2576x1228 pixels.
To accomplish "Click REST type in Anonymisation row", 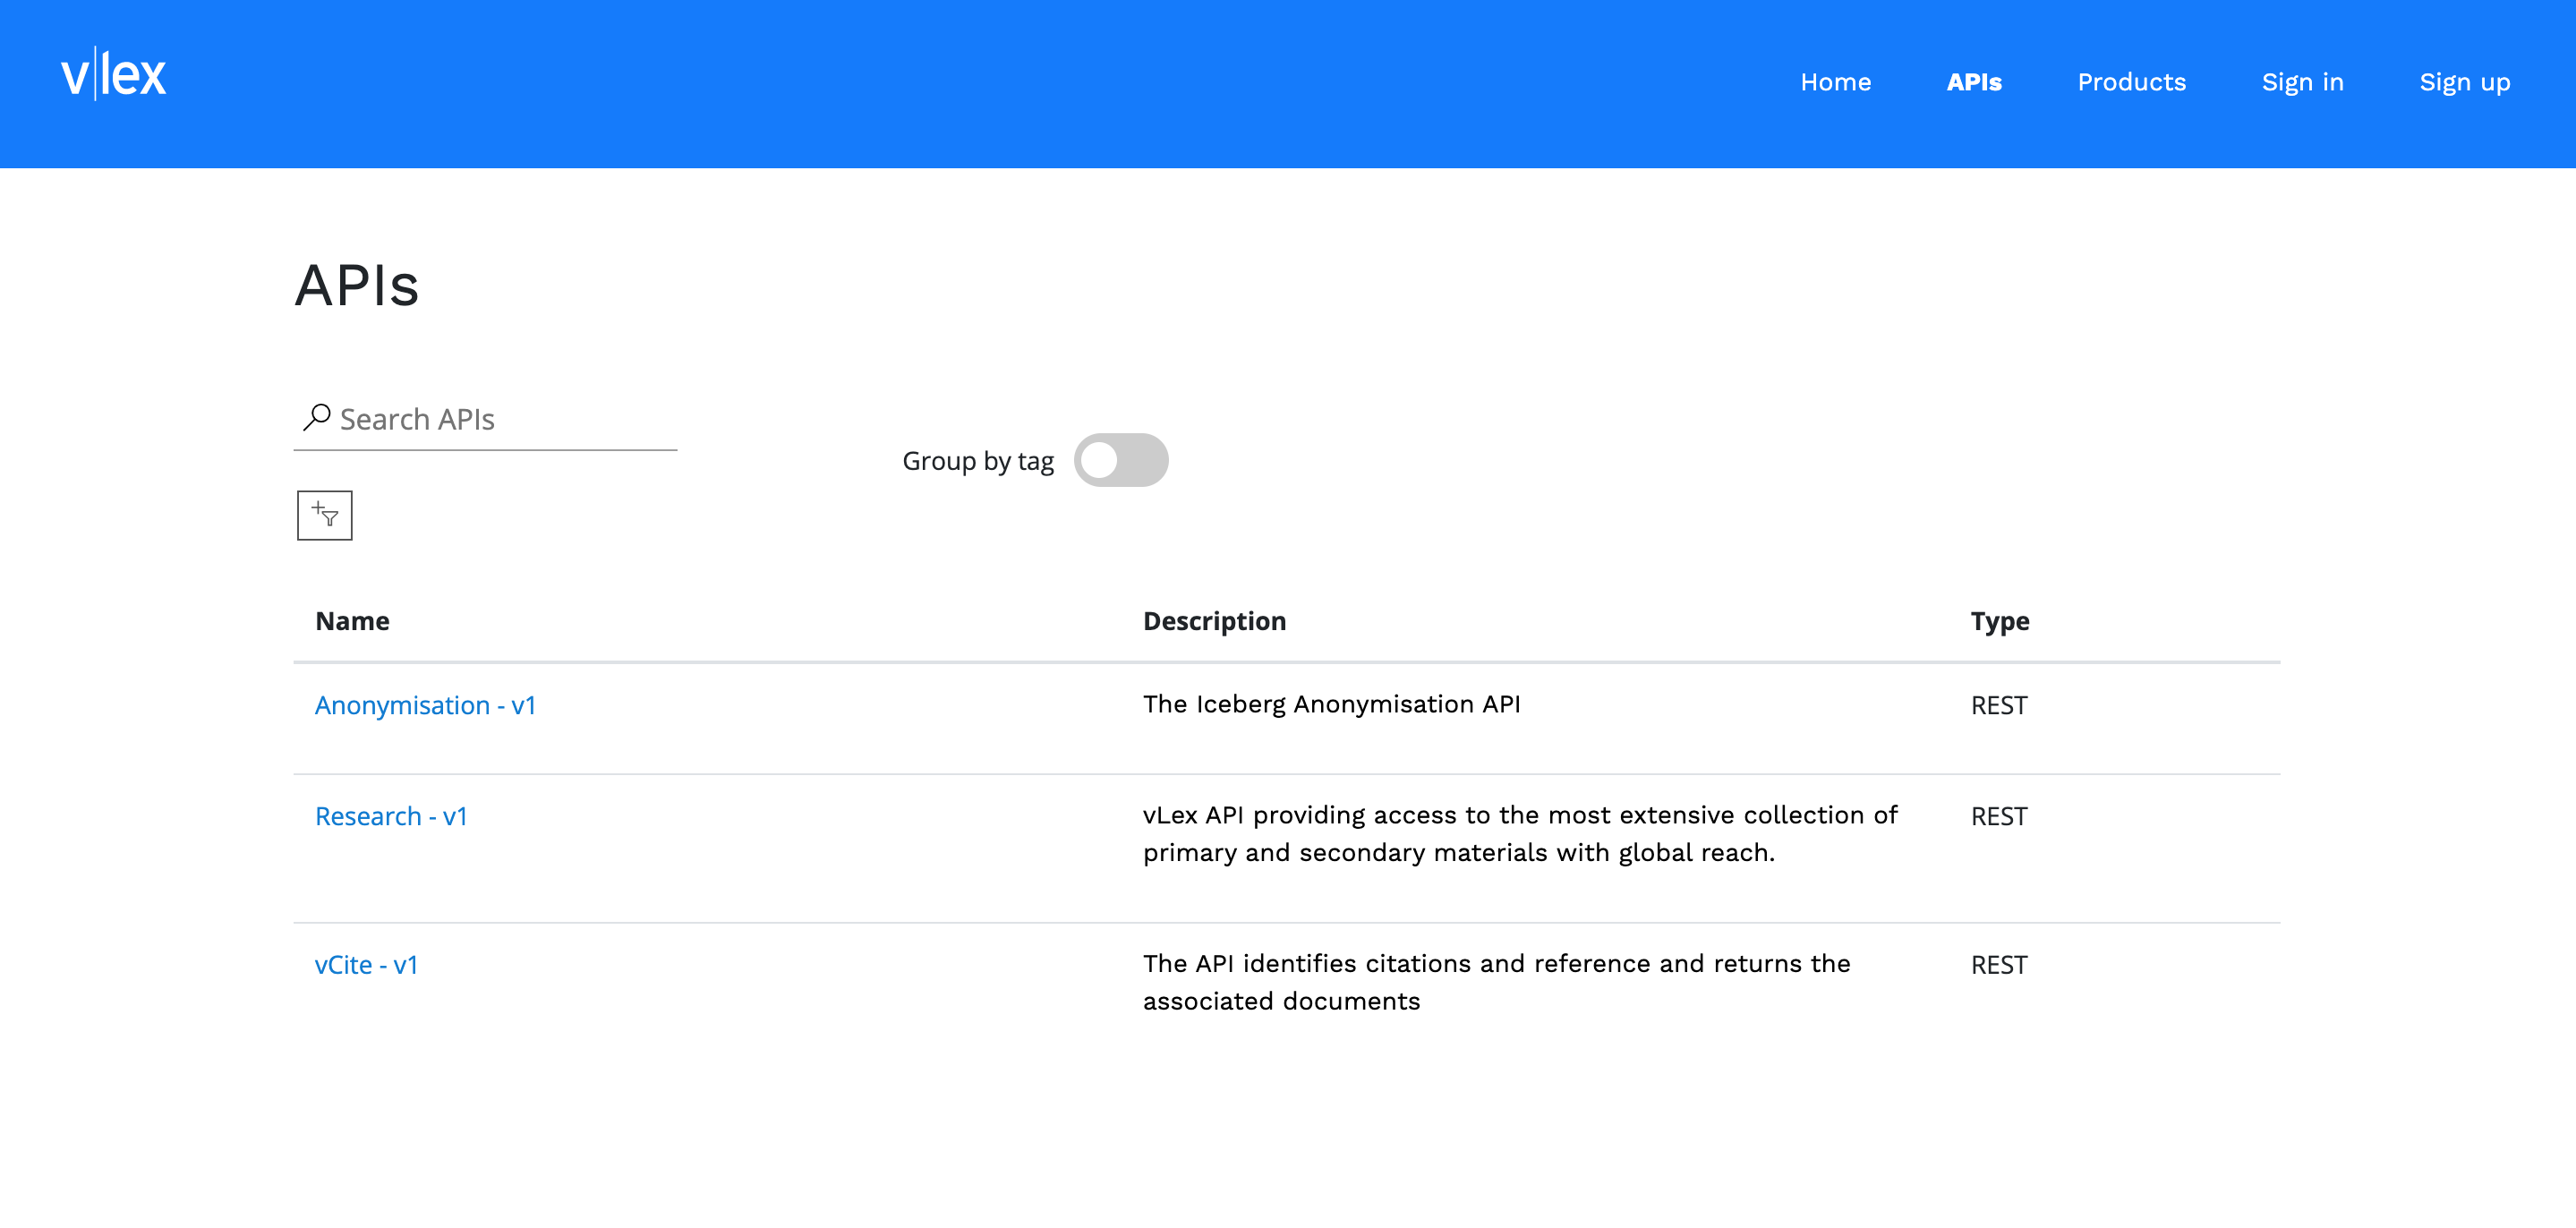I will [1998, 705].
